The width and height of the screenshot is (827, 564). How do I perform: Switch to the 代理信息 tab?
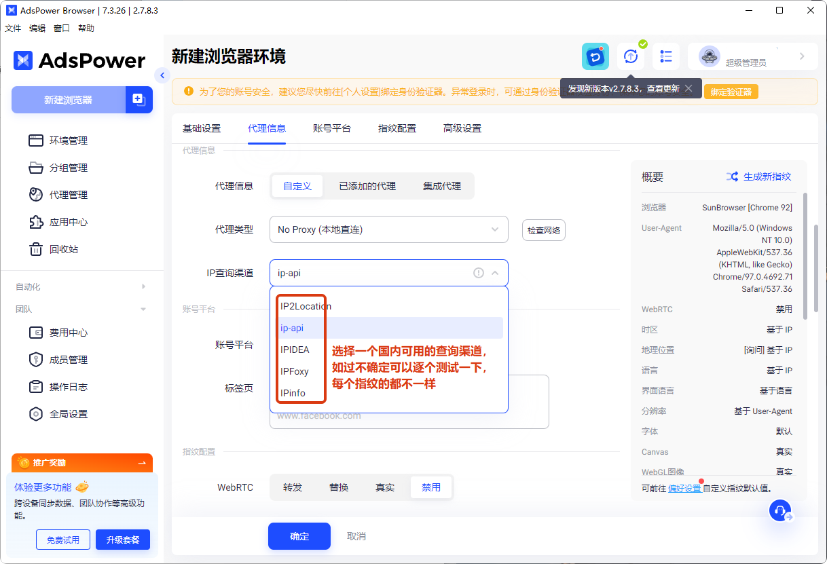[267, 128]
